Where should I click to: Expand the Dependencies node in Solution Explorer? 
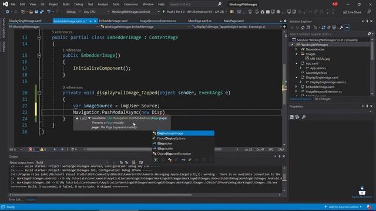(x=296, y=49)
